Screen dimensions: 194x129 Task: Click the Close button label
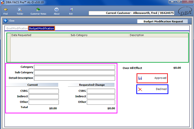tap(12, 21)
